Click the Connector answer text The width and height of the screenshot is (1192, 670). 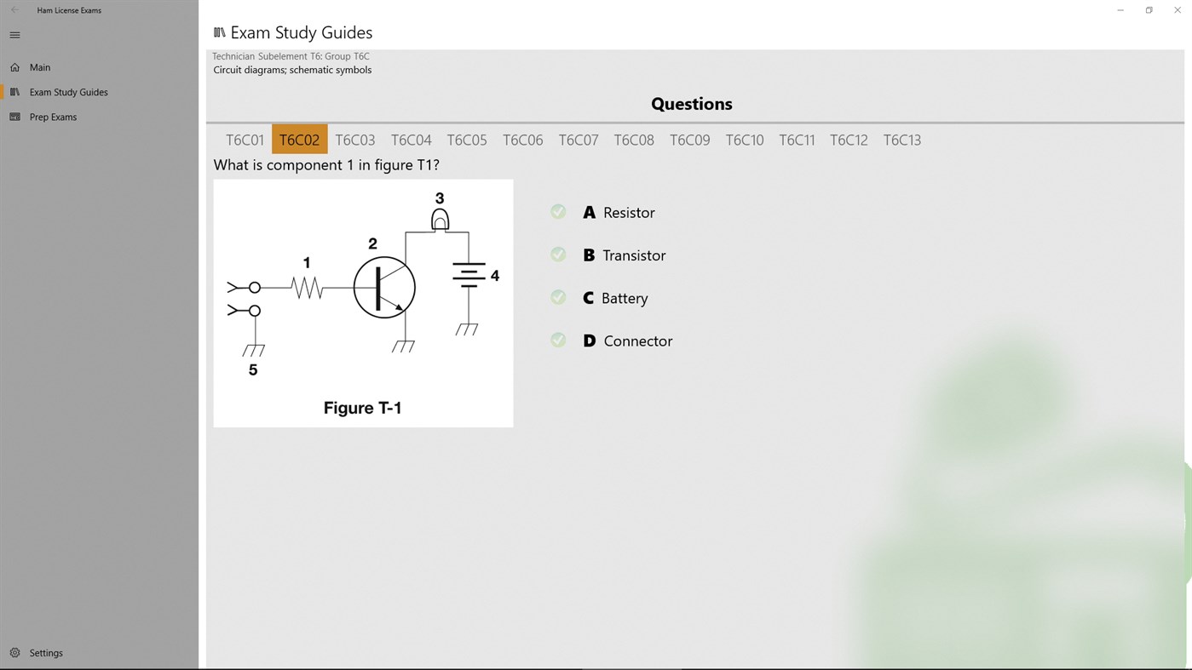(x=637, y=341)
